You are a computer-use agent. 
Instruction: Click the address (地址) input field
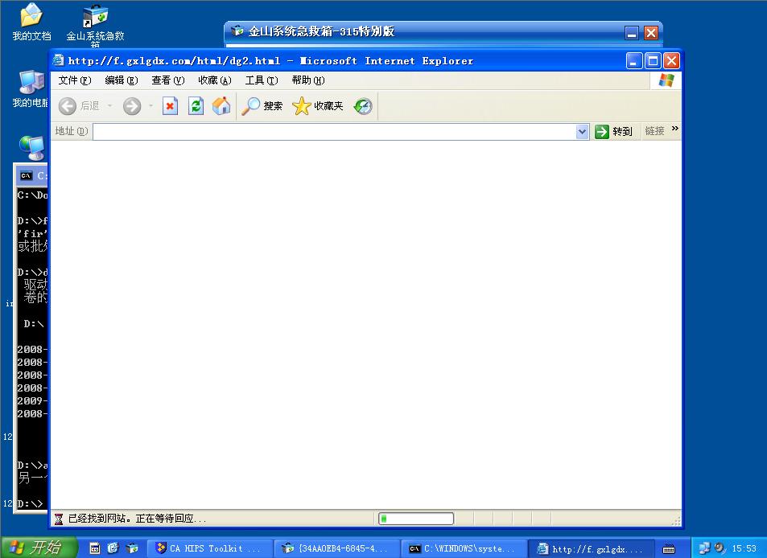[334, 131]
